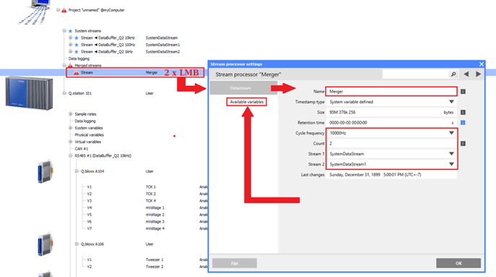
Task: Click into the Name input field
Action: click(x=391, y=91)
